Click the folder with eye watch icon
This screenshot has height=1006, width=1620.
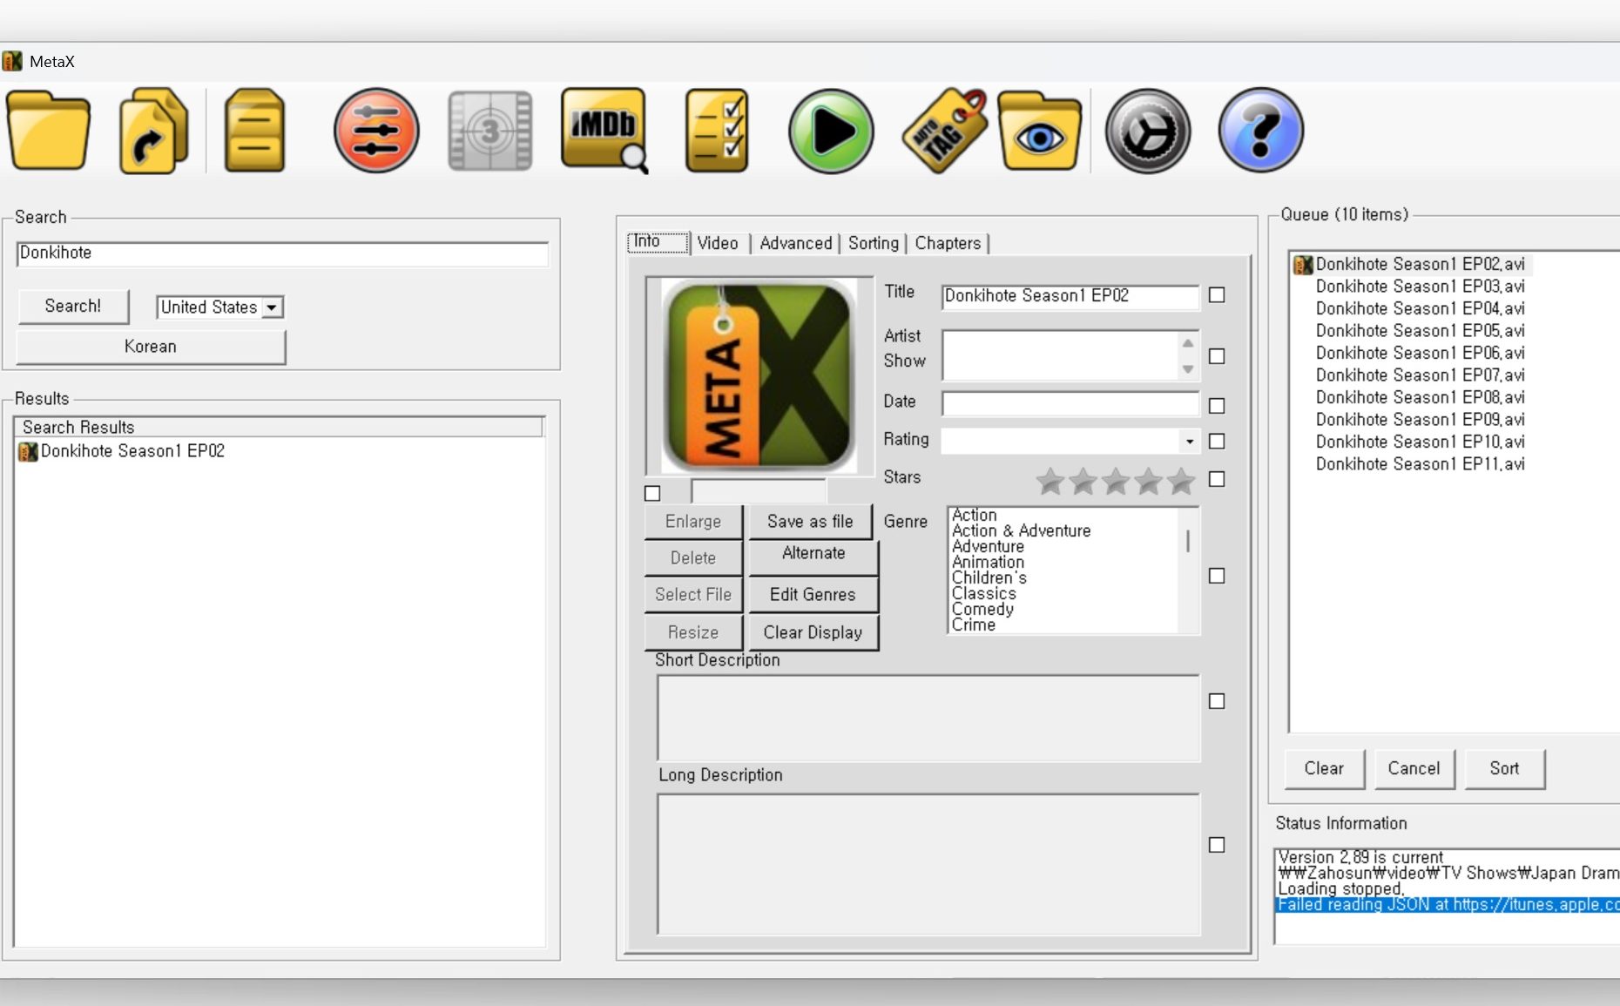point(1040,132)
